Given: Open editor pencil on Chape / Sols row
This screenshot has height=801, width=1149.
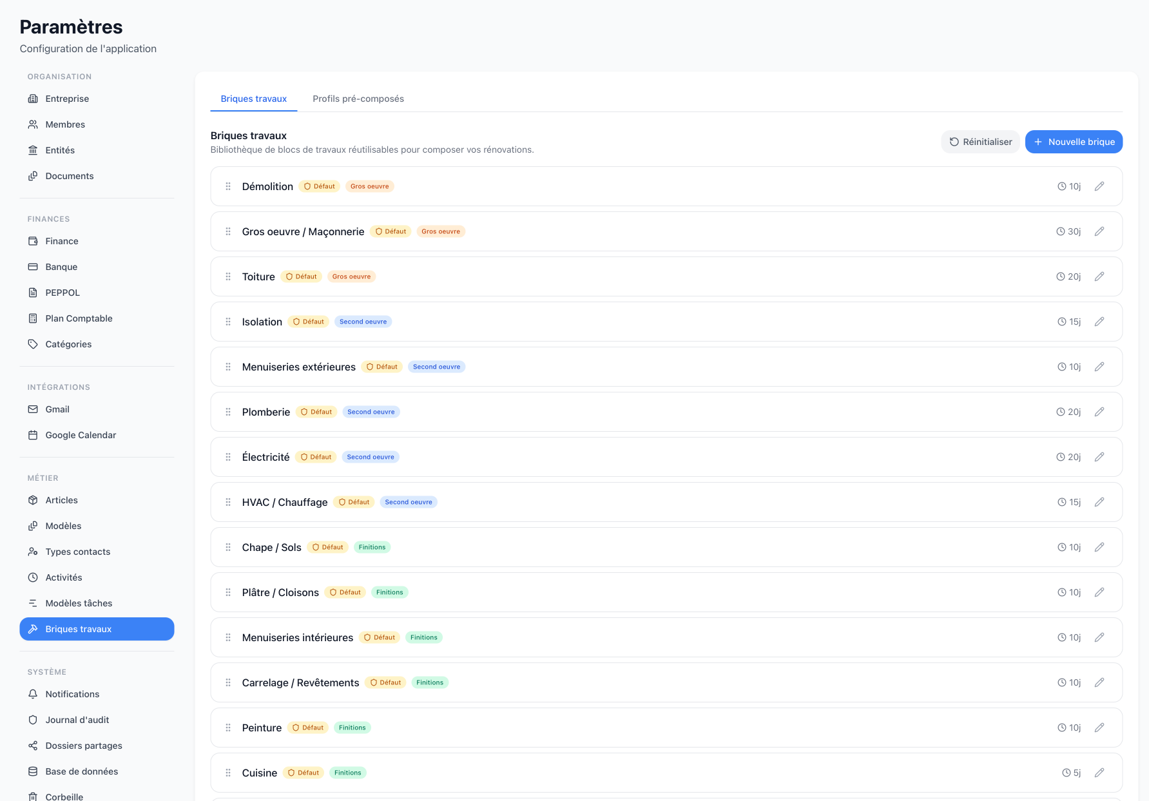Looking at the screenshot, I should 1099,547.
